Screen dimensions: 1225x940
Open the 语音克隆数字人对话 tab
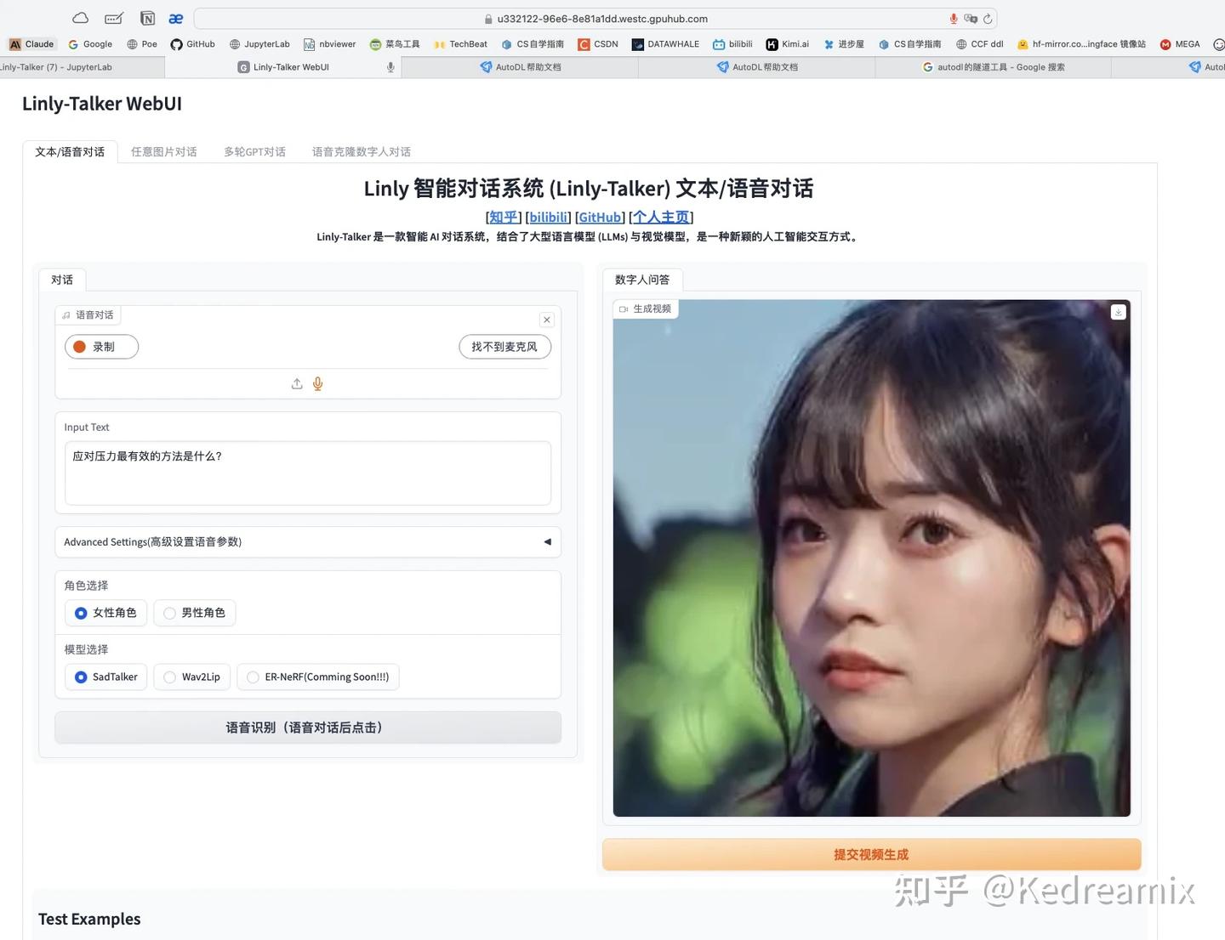361,151
